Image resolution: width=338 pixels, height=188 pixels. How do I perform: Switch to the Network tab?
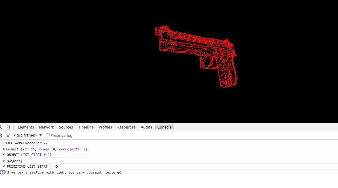click(46, 127)
